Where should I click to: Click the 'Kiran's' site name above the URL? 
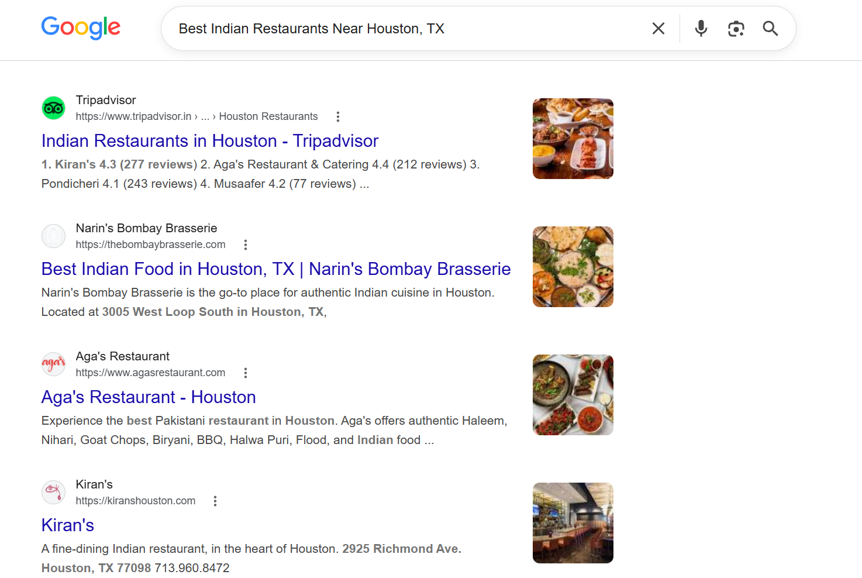coord(94,484)
